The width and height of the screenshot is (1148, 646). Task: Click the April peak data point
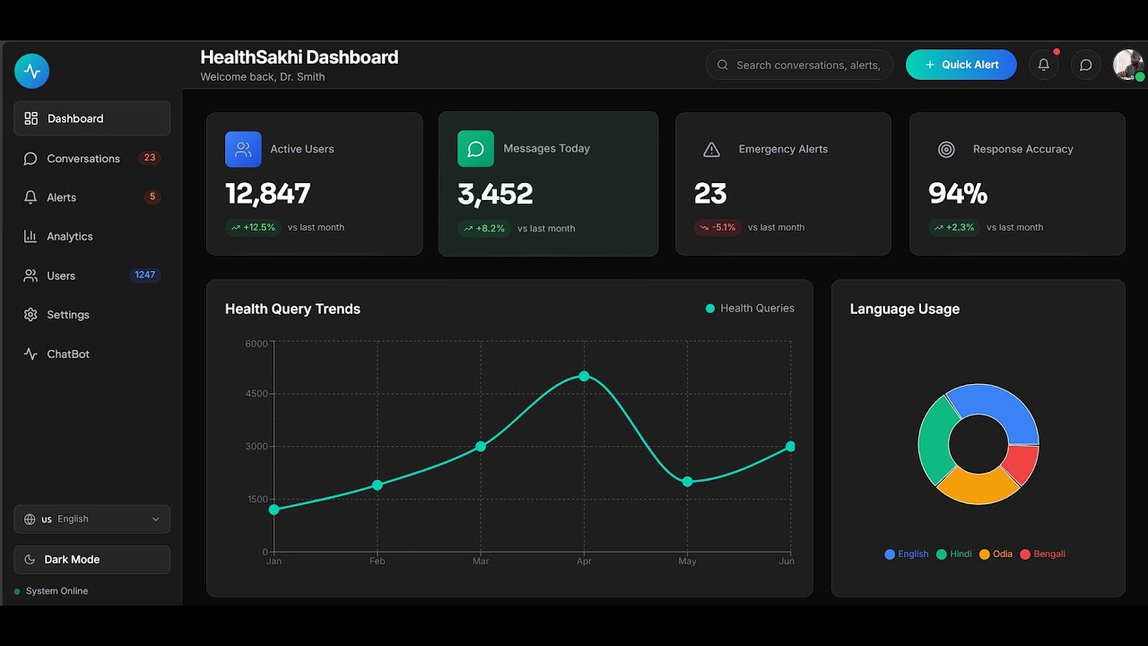(584, 376)
